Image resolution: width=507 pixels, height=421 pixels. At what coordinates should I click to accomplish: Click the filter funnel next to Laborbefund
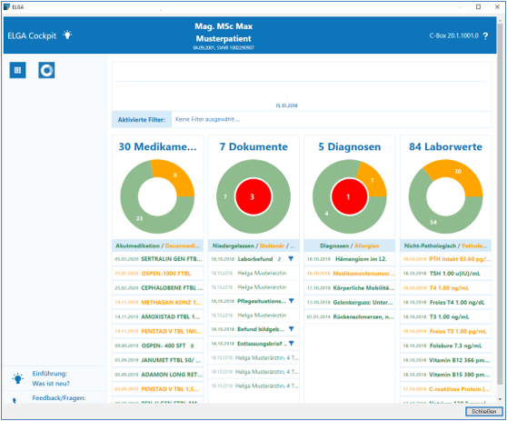(291, 259)
